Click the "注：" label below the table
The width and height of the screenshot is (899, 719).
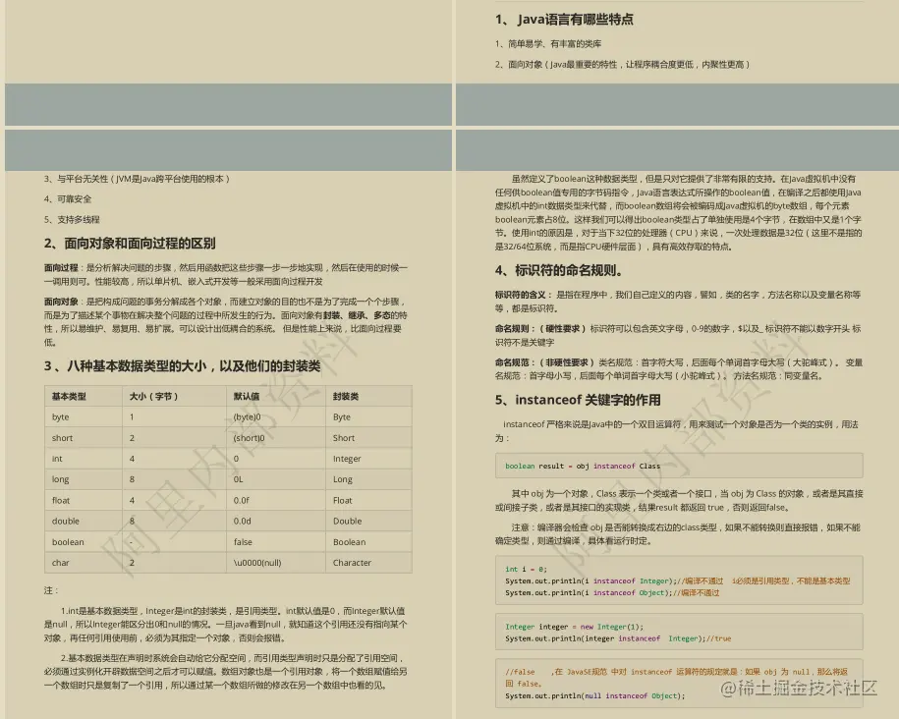click(x=51, y=590)
